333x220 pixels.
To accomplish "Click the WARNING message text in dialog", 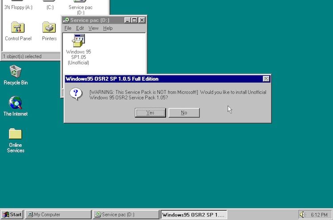I will pos(178,95).
